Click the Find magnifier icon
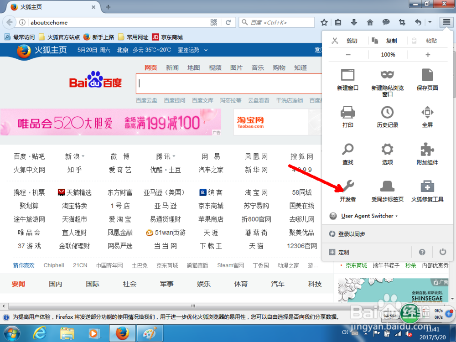Viewport: 456px width, 342px height. tap(348, 150)
